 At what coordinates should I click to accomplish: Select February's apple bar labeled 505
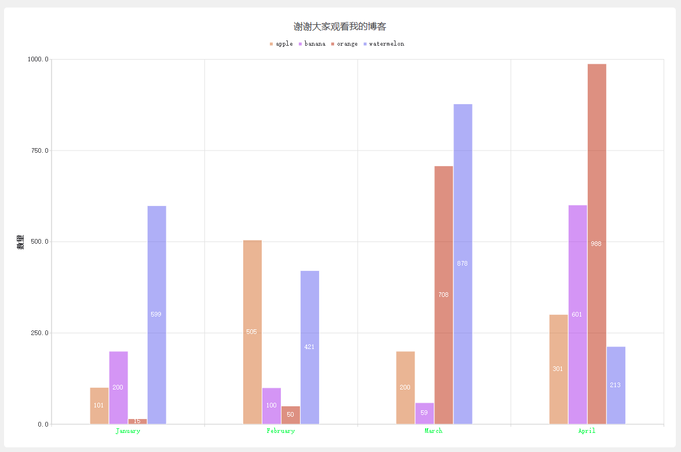pyautogui.click(x=251, y=331)
